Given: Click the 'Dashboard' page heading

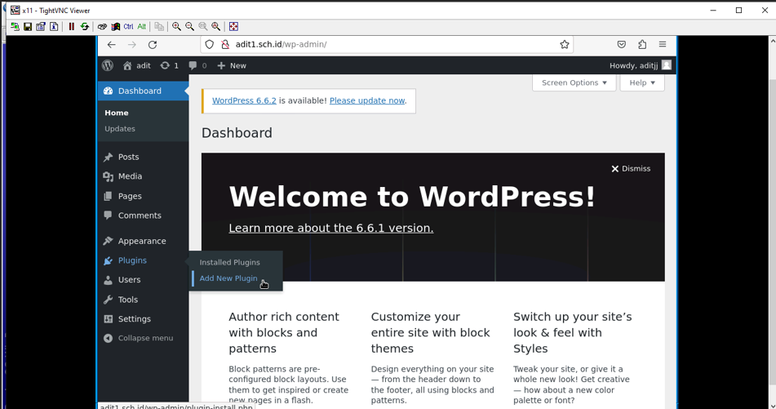Looking at the screenshot, I should tap(237, 133).
